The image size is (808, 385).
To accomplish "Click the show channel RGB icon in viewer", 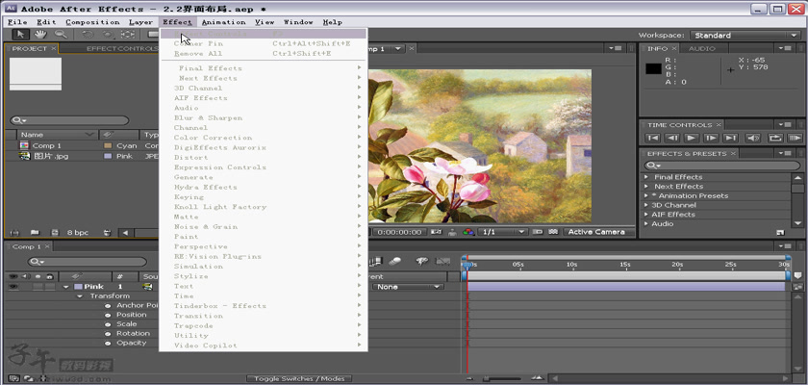I will [x=468, y=232].
